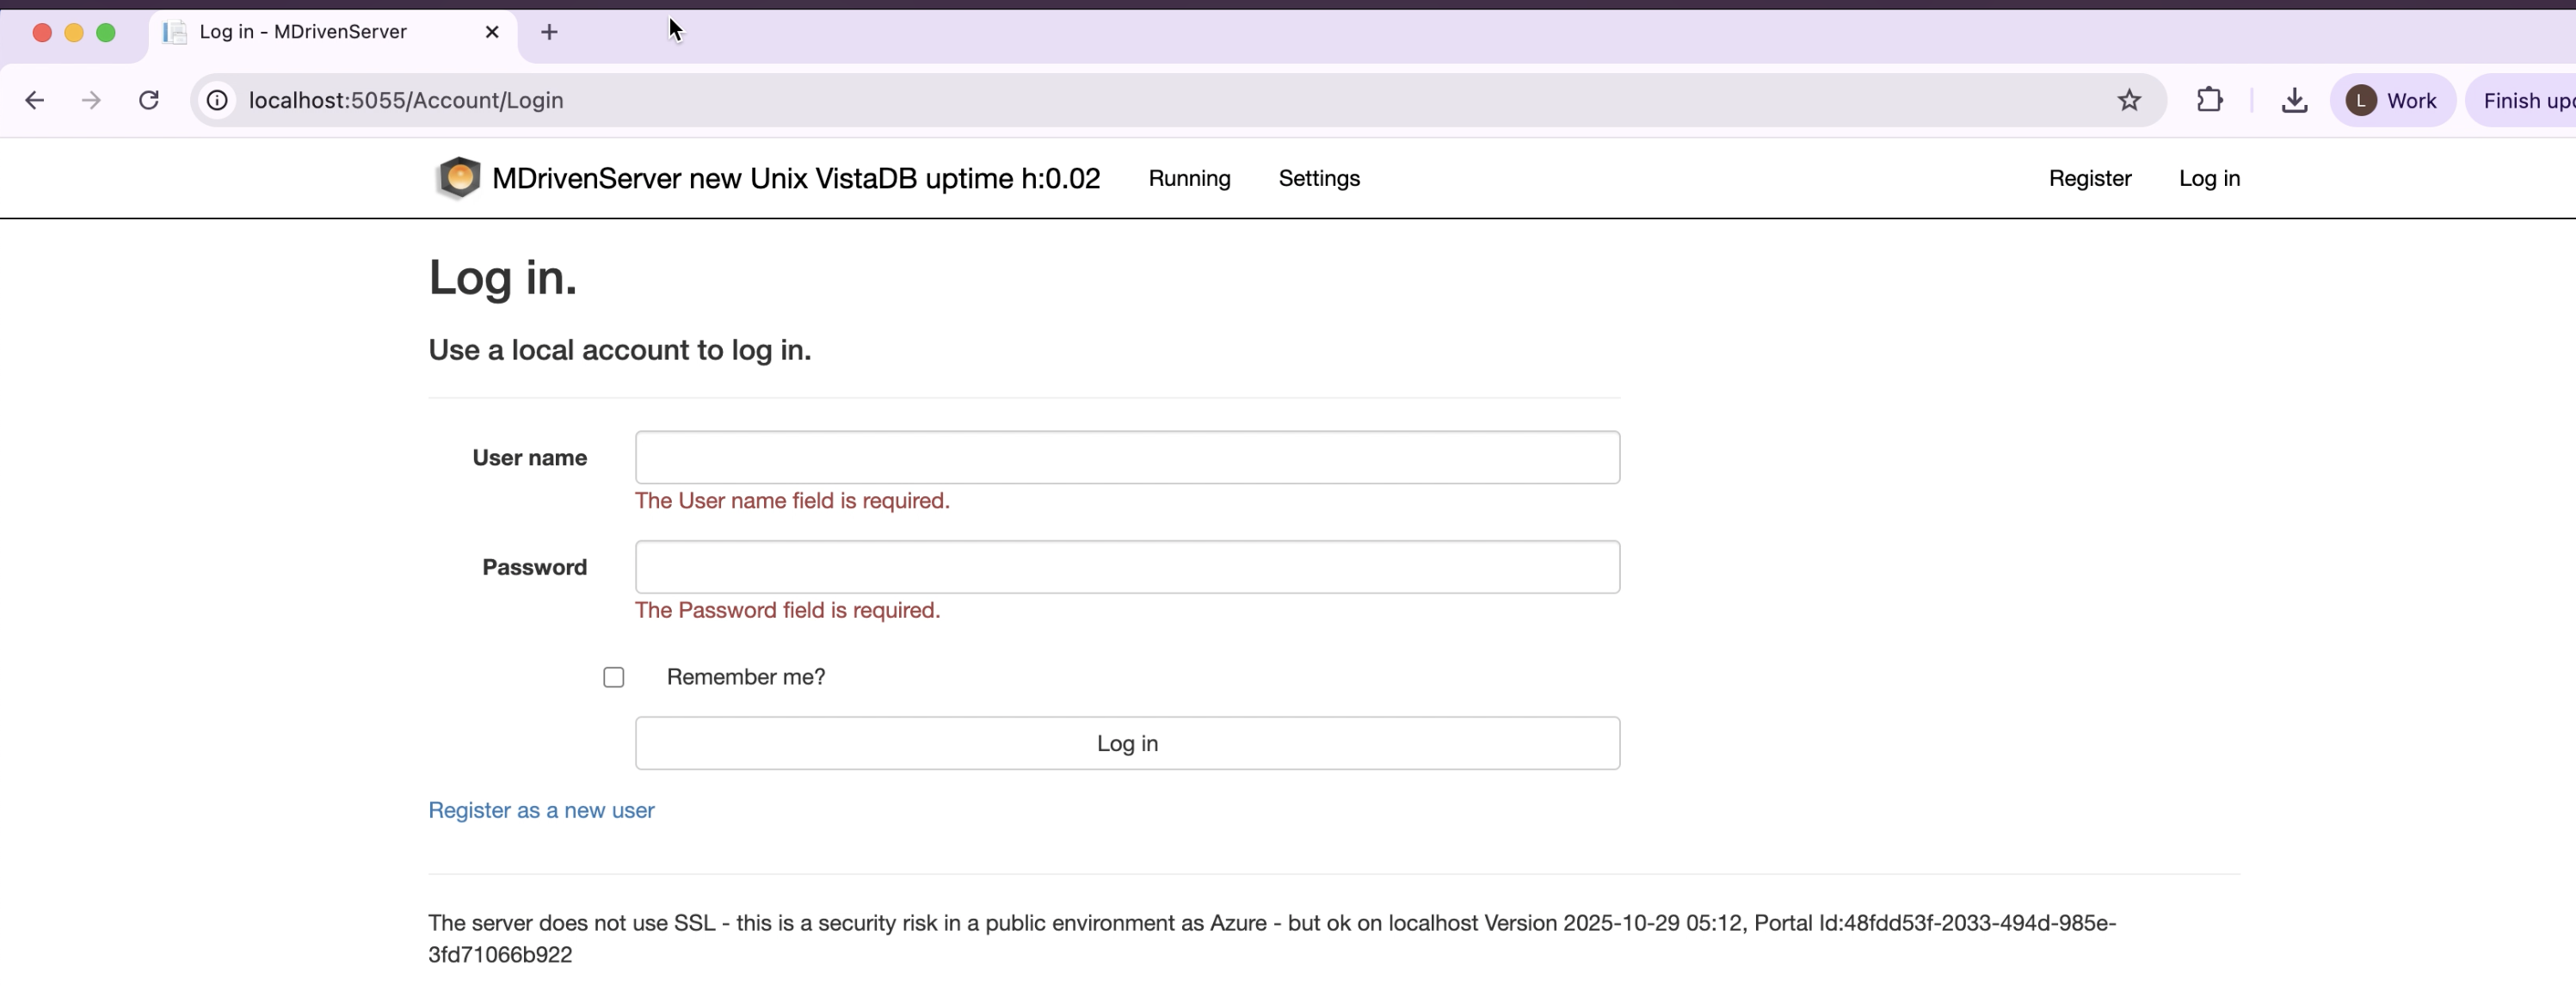This screenshot has width=2576, height=991.
Task: Open new tab with plus icon
Action: click(549, 32)
